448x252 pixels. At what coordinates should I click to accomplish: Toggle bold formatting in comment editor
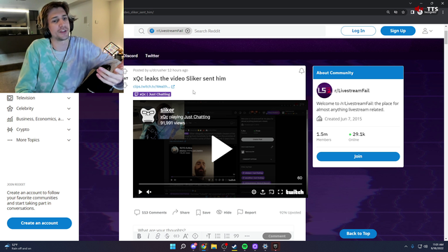click(x=139, y=236)
